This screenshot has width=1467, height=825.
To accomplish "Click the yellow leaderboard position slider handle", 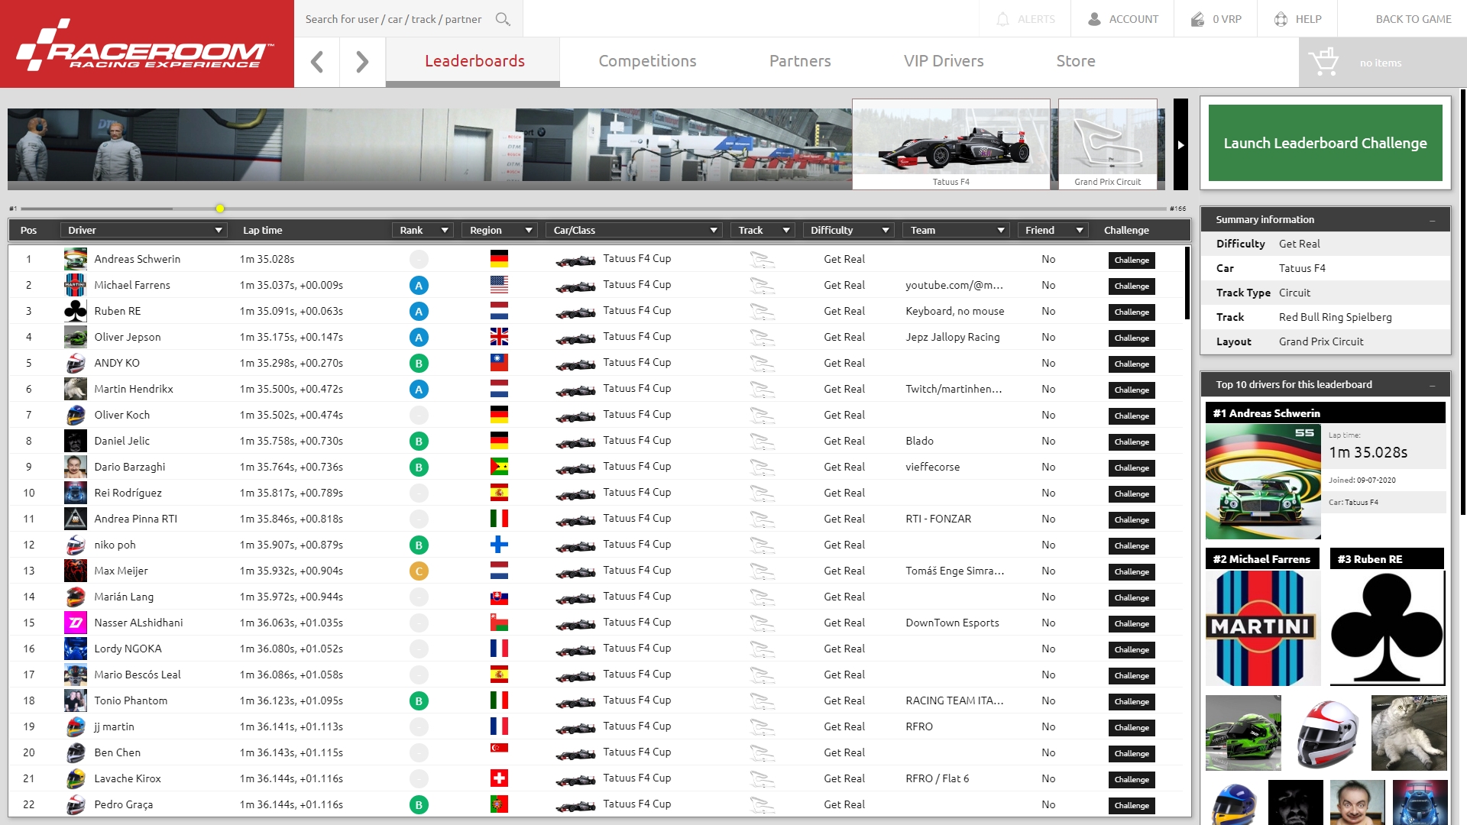I will tap(220, 209).
